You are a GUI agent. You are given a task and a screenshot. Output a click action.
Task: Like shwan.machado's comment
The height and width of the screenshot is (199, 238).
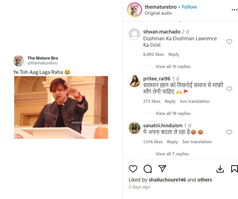229,42
